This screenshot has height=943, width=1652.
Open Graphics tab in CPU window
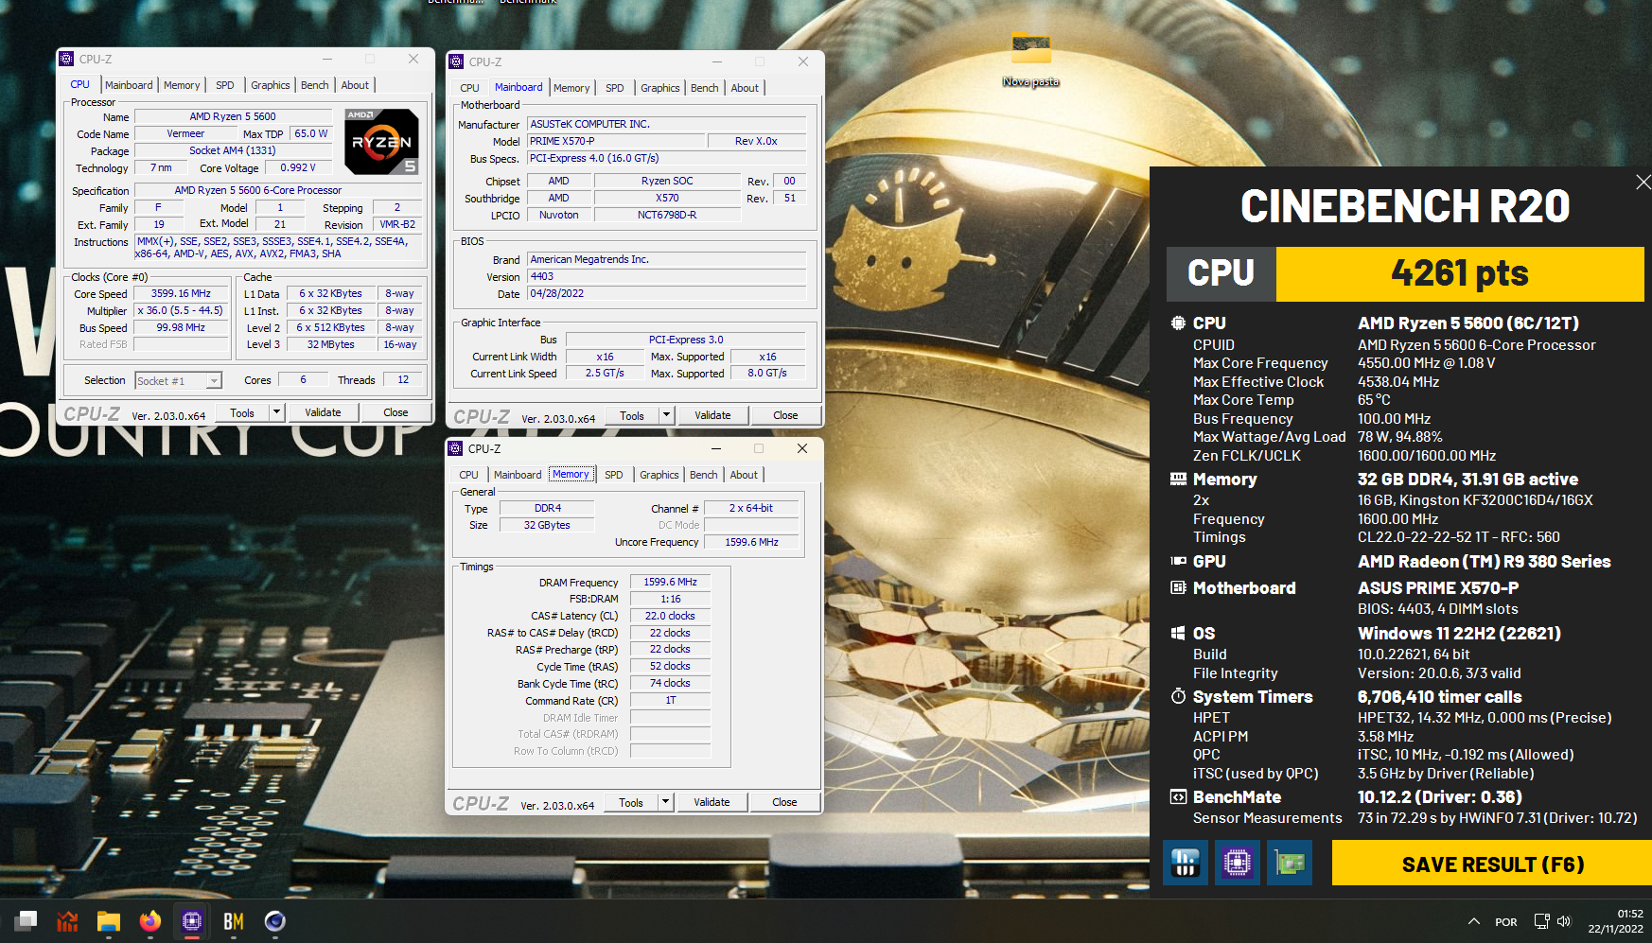click(x=271, y=85)
